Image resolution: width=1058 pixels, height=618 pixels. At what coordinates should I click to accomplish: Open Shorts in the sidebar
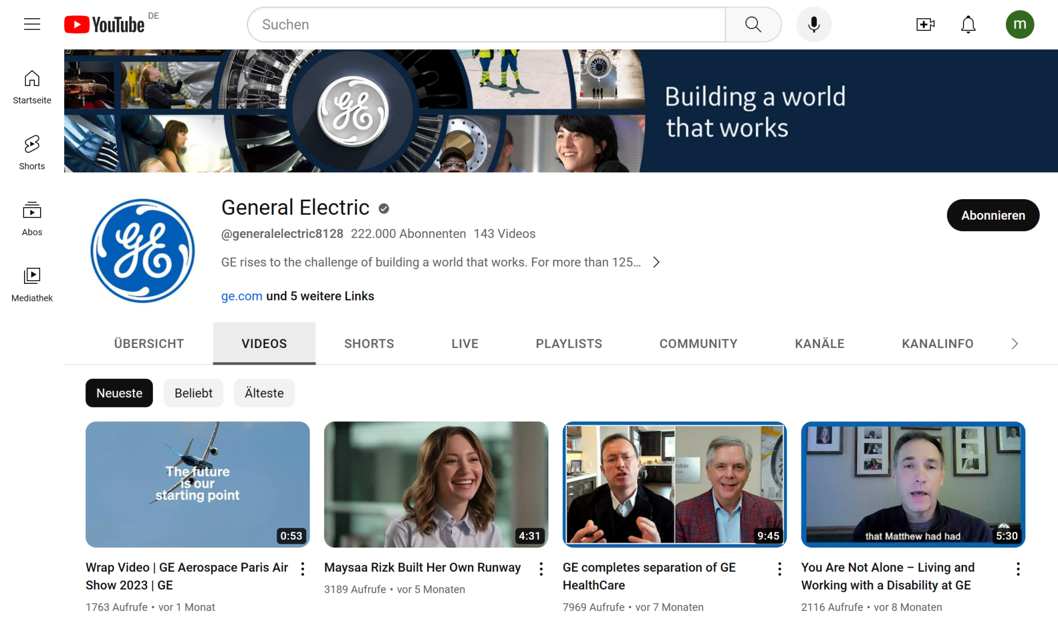[32, 153]
